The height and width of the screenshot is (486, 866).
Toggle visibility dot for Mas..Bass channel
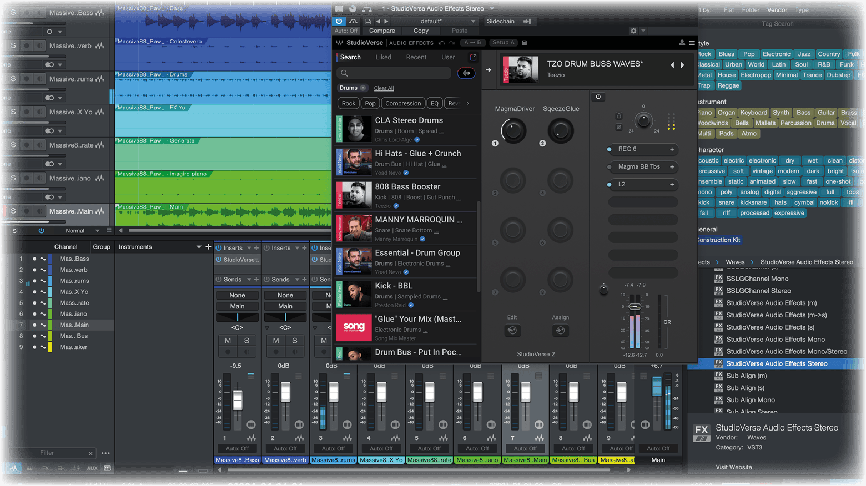[34, 259]
